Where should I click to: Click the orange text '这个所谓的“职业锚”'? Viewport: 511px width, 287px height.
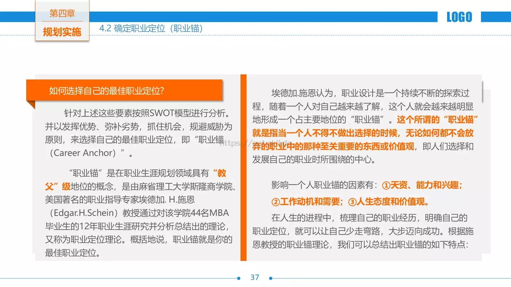[437, 120]
